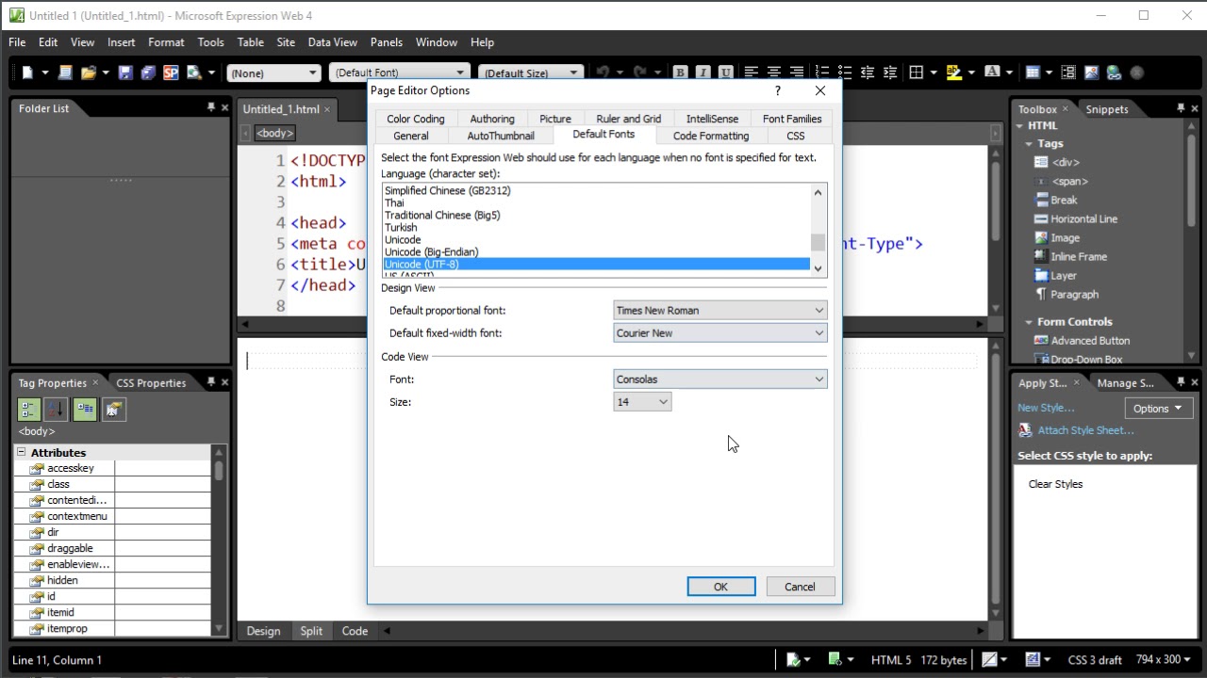Collapse the HTML group in Toolbox
Viewport: 1207px width, 678px height.
click(1019, 126)
